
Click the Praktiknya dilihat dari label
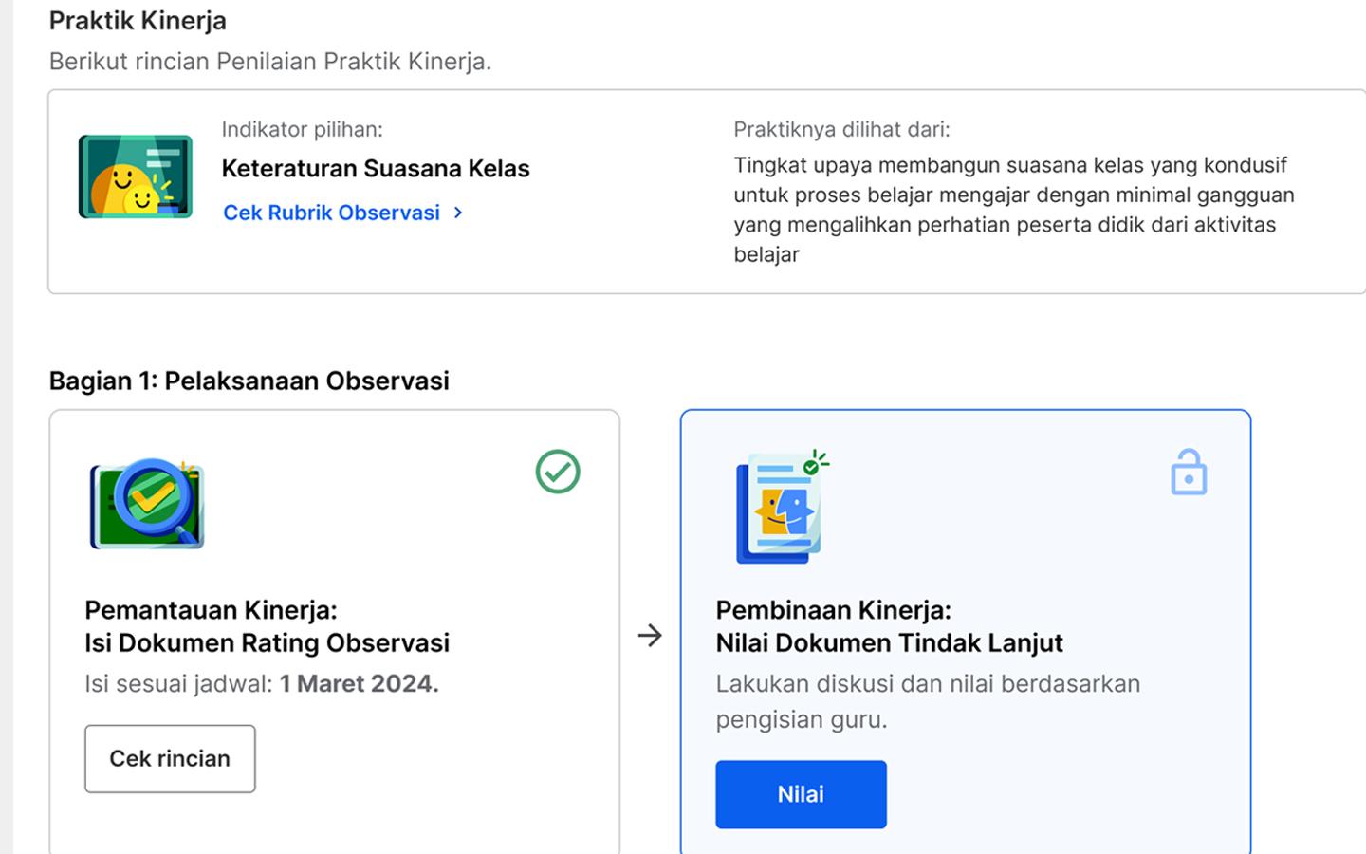pos(840,129)
